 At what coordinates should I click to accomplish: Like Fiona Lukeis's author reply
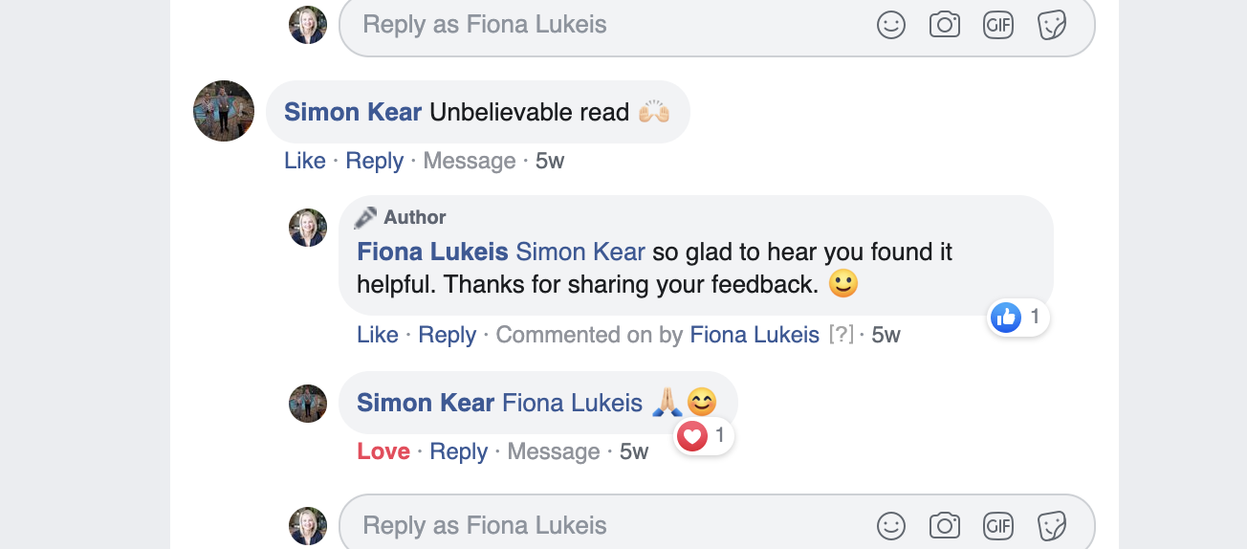click(378, 335)
